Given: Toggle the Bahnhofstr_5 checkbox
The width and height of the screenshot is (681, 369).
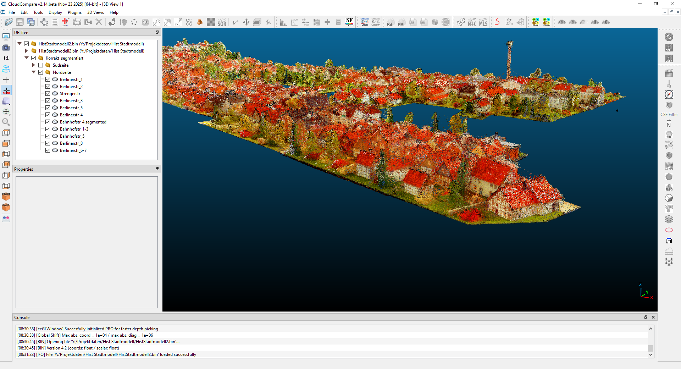Looking at the screenshot, I should pos(48,136).
